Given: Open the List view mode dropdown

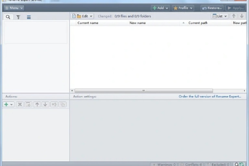Looking at the screenshot, I should pyautogui.click(x=219, y=16).
